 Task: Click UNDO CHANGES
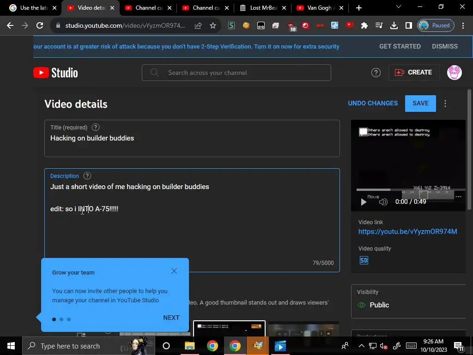click(373, 103)
